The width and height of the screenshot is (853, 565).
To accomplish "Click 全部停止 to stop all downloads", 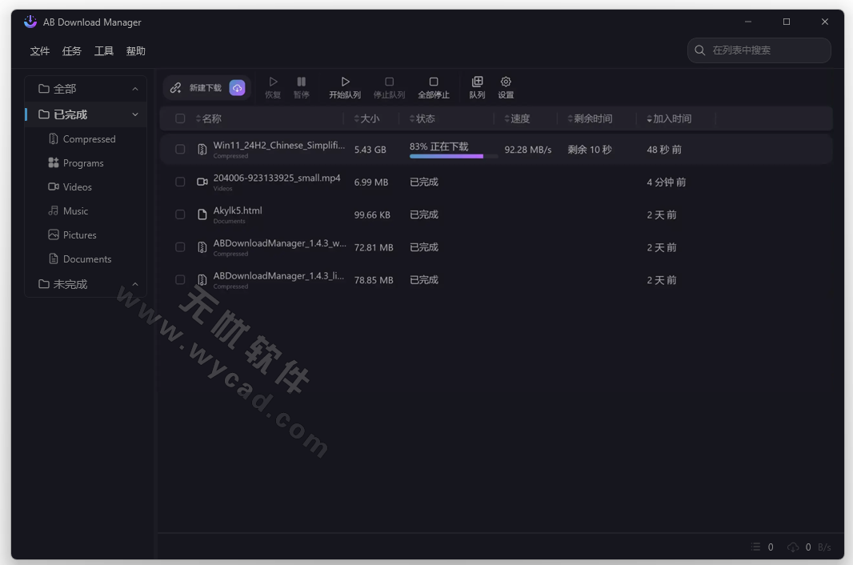I will click(x=434, y=86).
